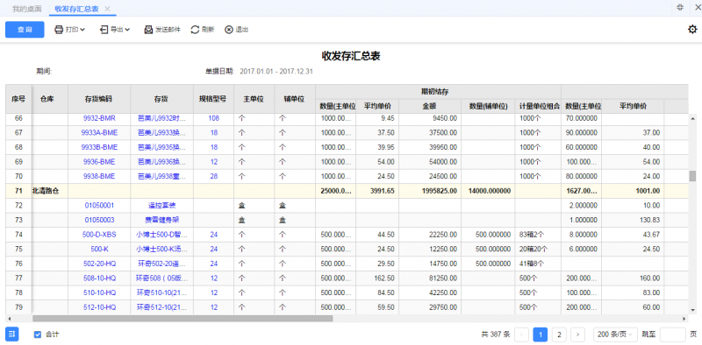Viewport: 702px width, 345px height.
Task: Open inventory code link 508-10-HQ
Action: [99, 278]
